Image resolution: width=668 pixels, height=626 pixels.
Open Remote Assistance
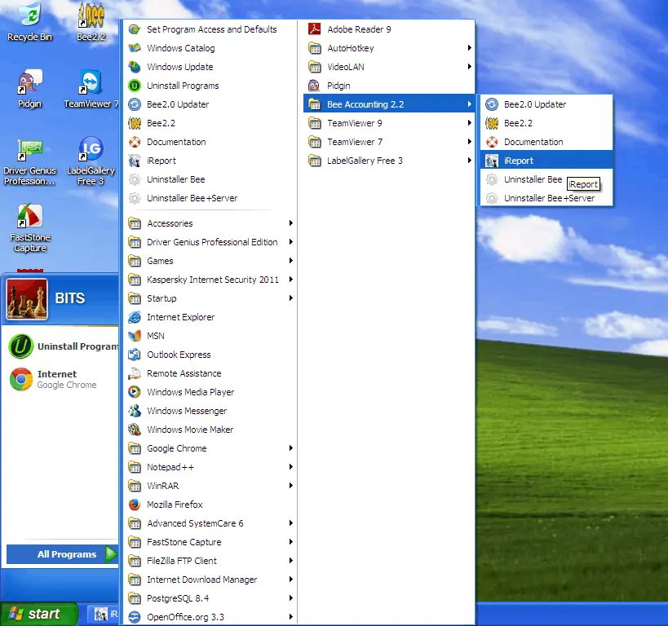coord(210,373)
